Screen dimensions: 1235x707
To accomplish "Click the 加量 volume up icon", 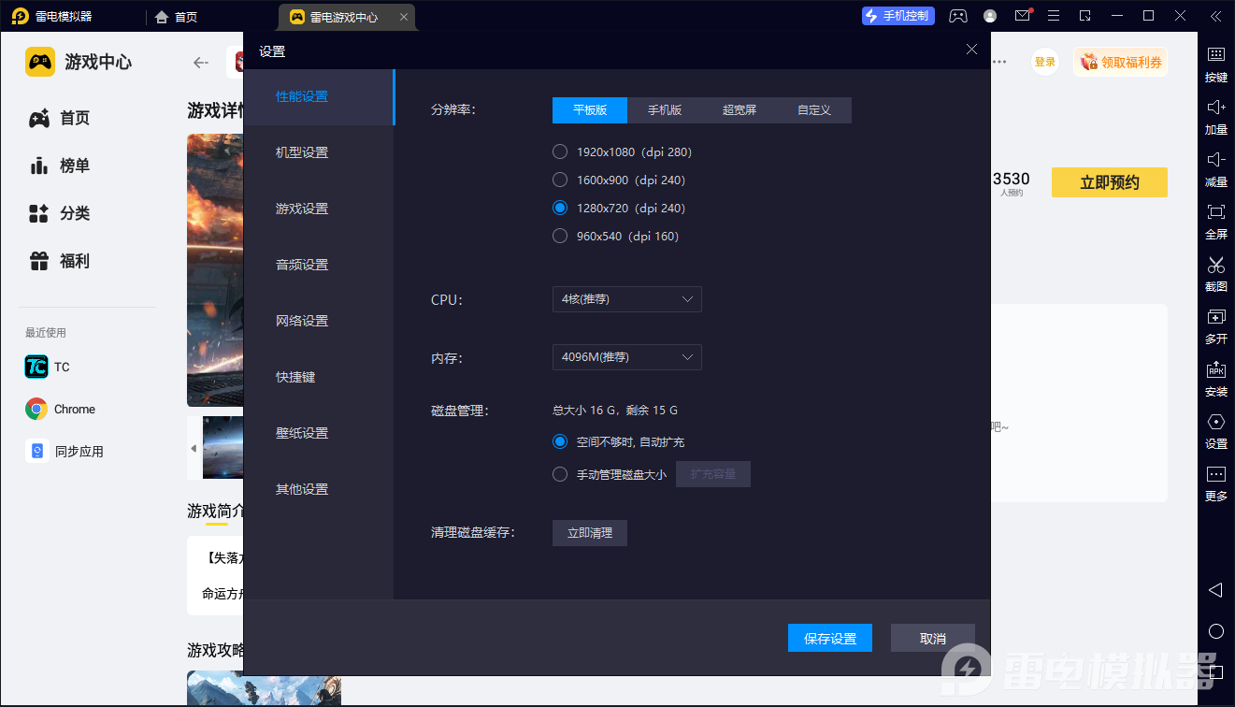I will pos(1216,117).
